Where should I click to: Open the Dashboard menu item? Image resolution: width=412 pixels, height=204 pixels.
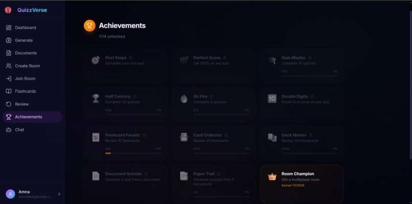click(x=32, y=28)
